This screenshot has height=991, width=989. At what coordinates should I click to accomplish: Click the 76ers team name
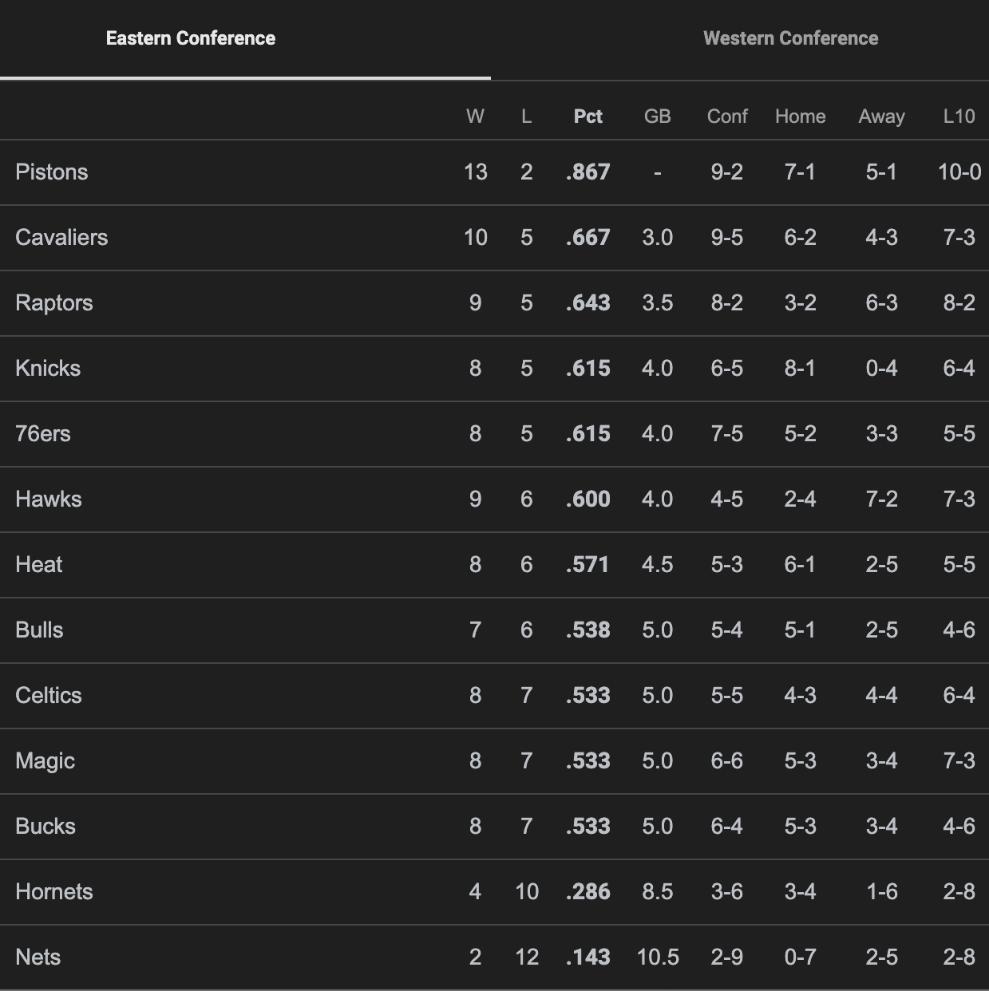(x=43, y=434)
